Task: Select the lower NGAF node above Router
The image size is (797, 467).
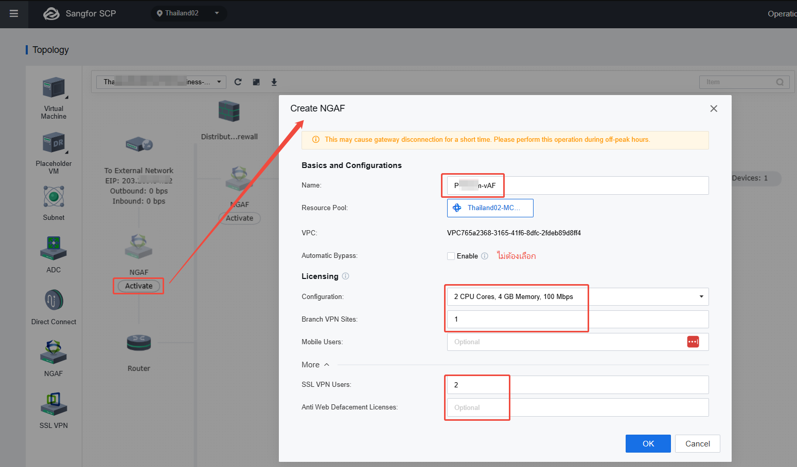Action: click(138, 246)
